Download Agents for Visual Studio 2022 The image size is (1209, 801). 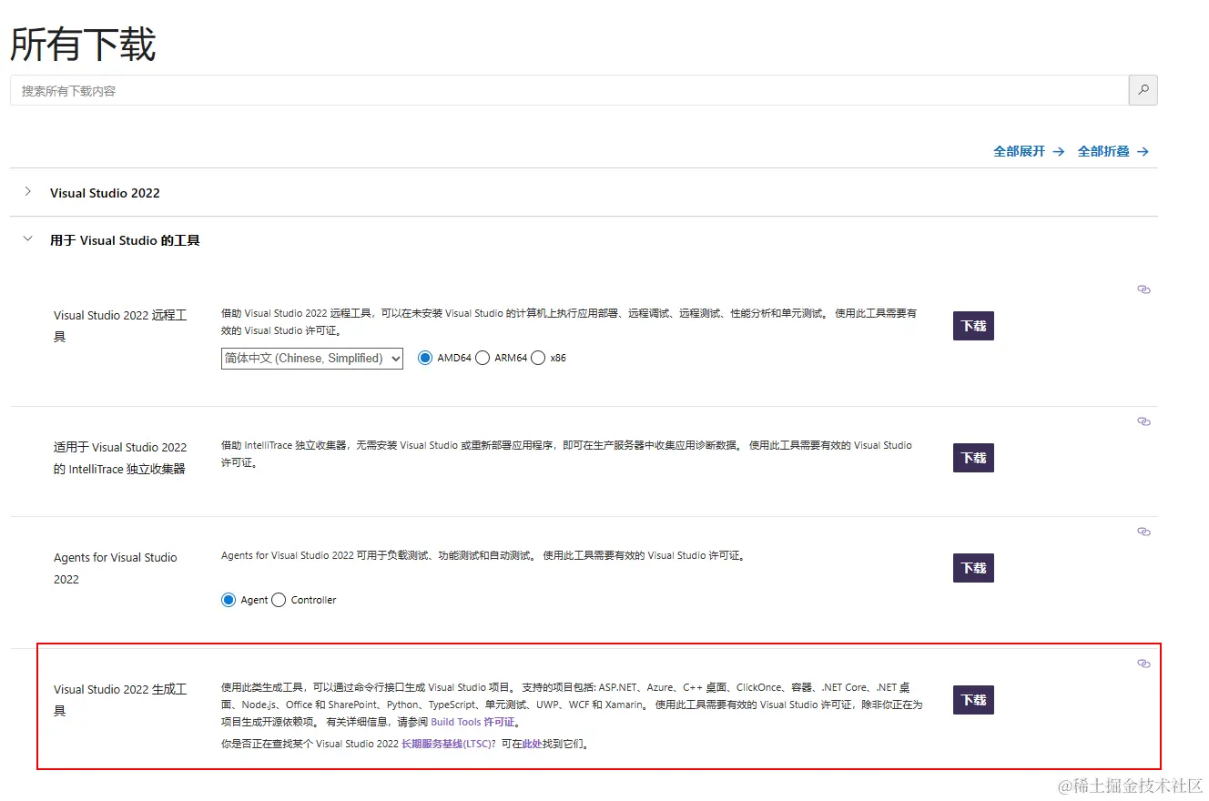(973, 568)
